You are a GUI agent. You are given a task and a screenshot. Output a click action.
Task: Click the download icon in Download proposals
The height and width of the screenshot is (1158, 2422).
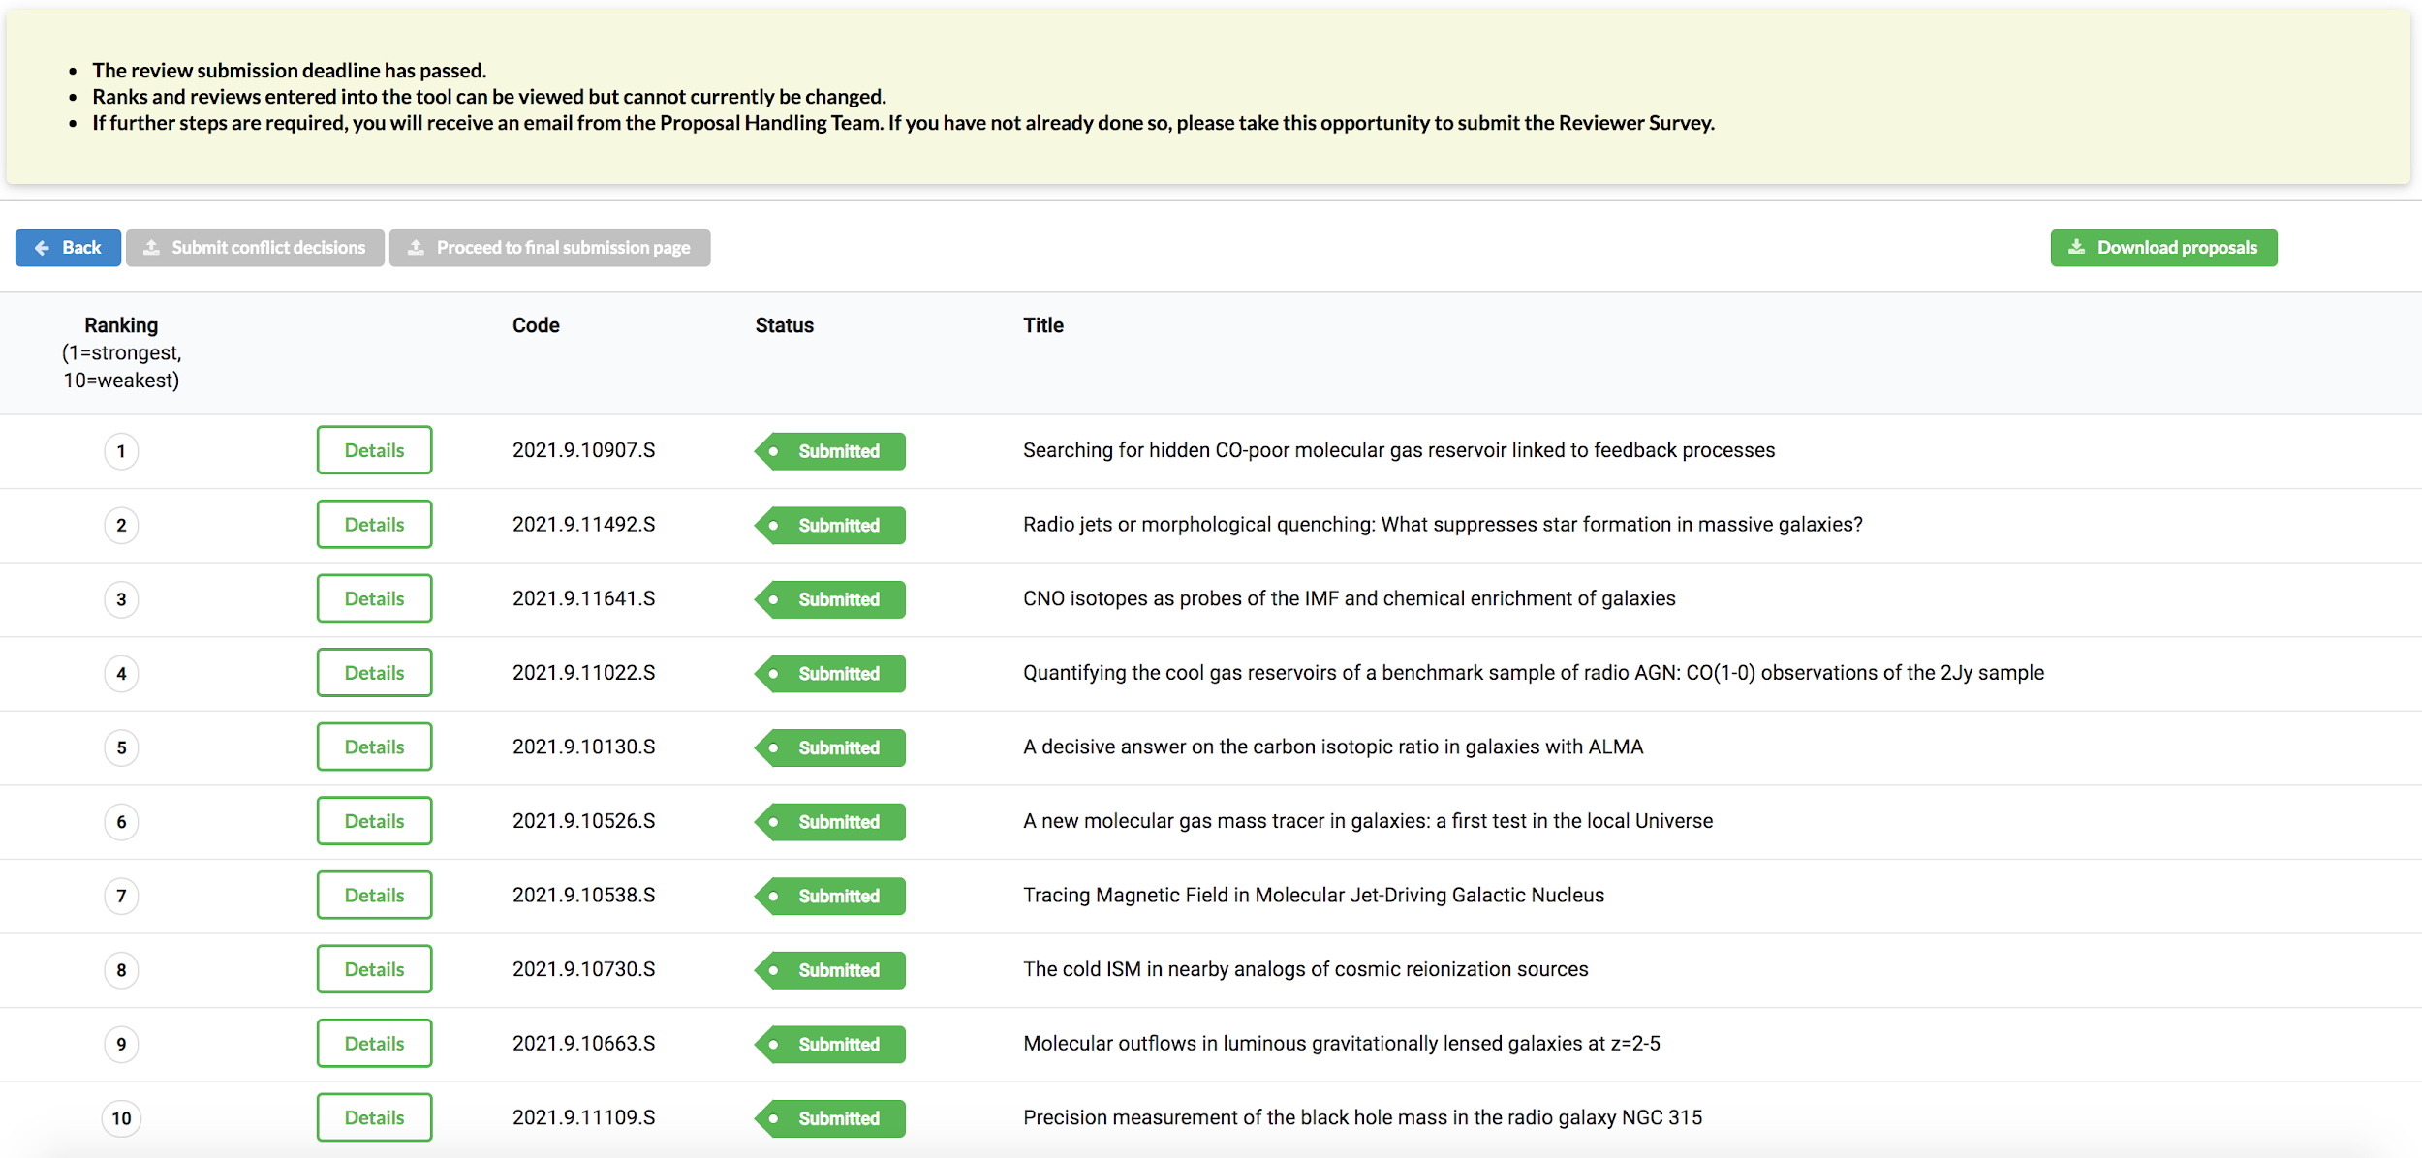(2076, 248)
